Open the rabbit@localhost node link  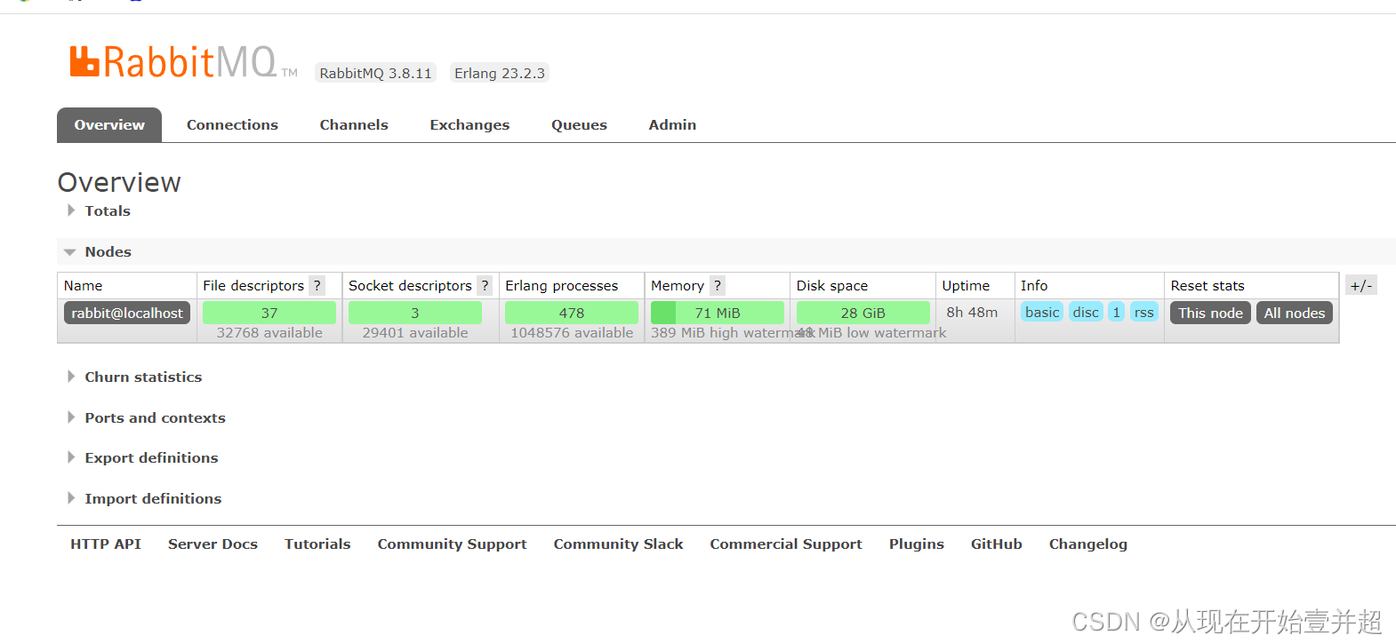127,313
